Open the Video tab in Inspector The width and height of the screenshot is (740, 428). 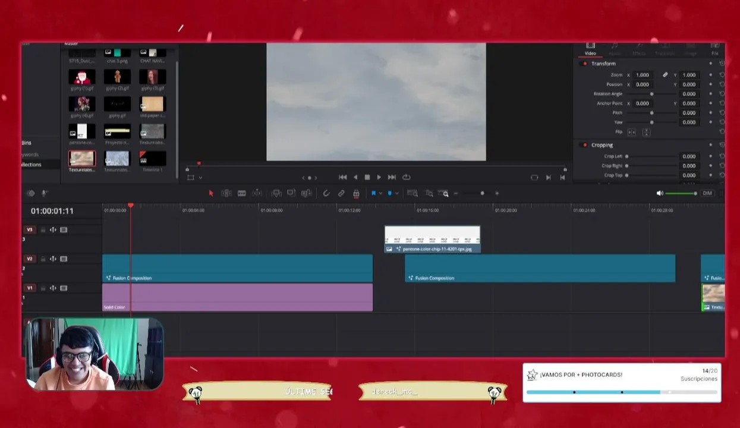click(x=590, y=49)
